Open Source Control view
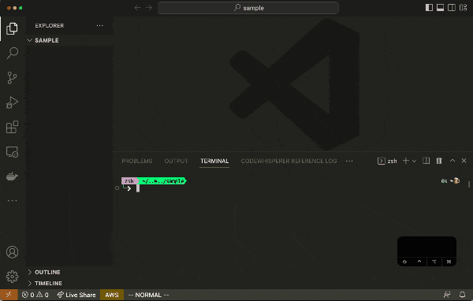Screen dimensions: 473x301 (12, 78)
